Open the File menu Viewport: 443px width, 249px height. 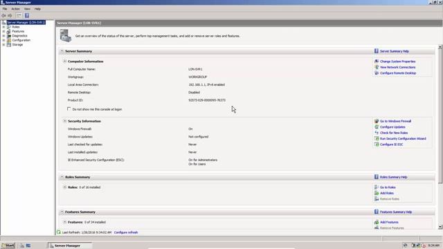click(5, 9)
